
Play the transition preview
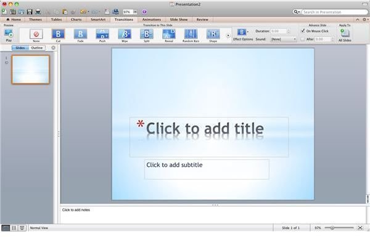pos(9,35)
